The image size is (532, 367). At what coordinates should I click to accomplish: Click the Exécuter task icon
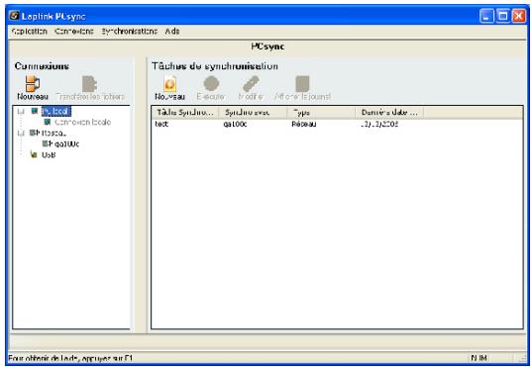pyautogui.click(x=211, y=84)
